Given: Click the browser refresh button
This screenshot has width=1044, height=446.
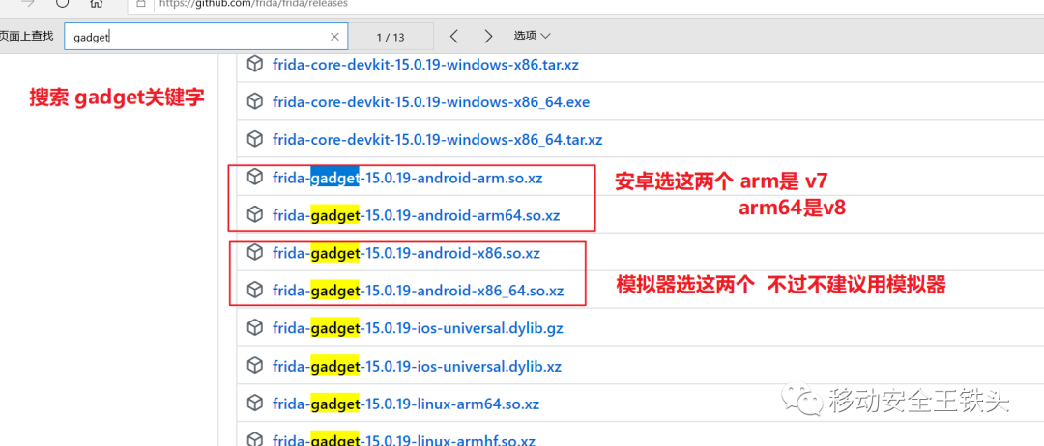Looking at the screenshot, I should pyautogui.click(x=63, y=3).
